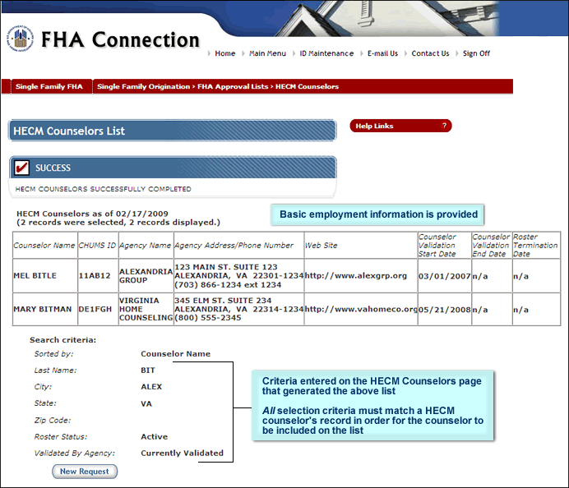This screenshot has height=488, width=569.
Task: Click Currently Validated value
Action: click(x=183, y=453)
